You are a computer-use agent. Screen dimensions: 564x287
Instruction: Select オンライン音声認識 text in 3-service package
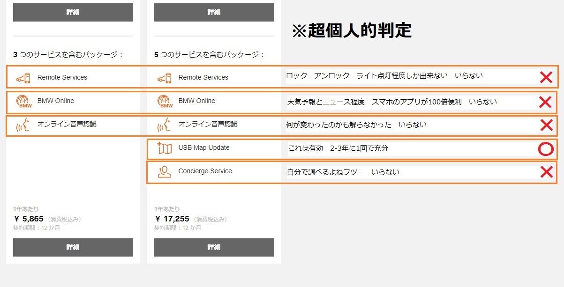(67, 124)
